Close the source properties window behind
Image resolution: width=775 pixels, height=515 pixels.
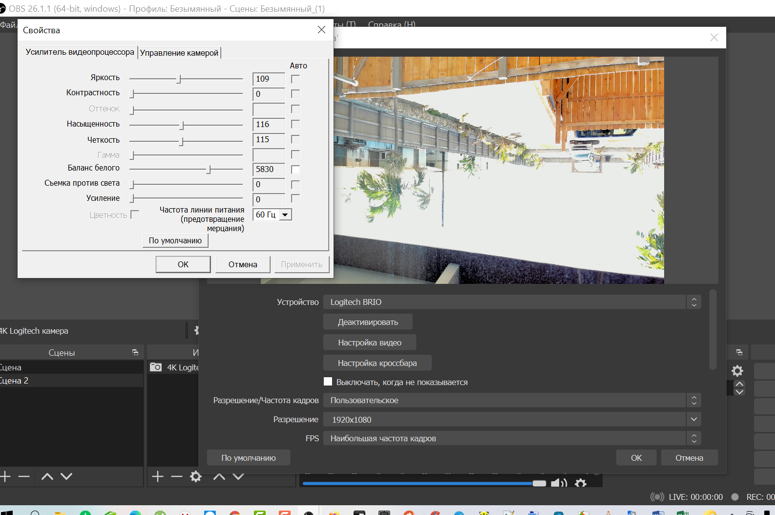(714, 38)
